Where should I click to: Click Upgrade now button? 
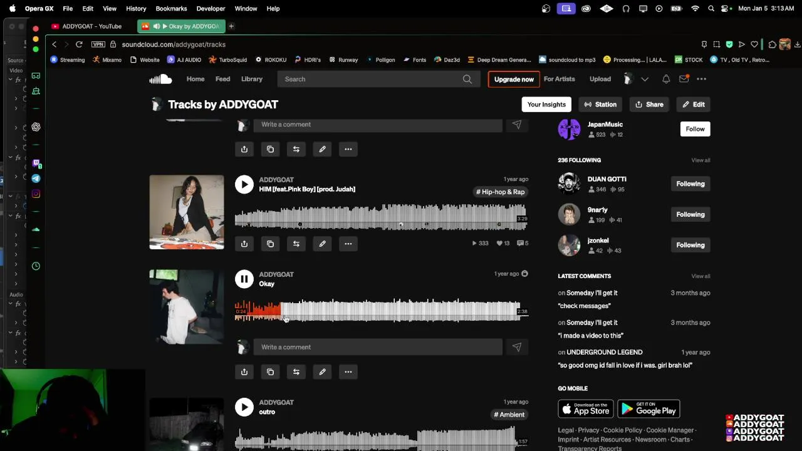pos(514,79)
